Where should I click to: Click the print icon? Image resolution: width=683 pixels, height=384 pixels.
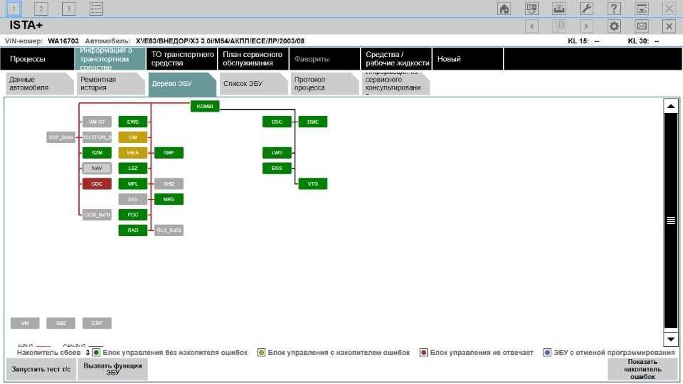click(559, 9)
